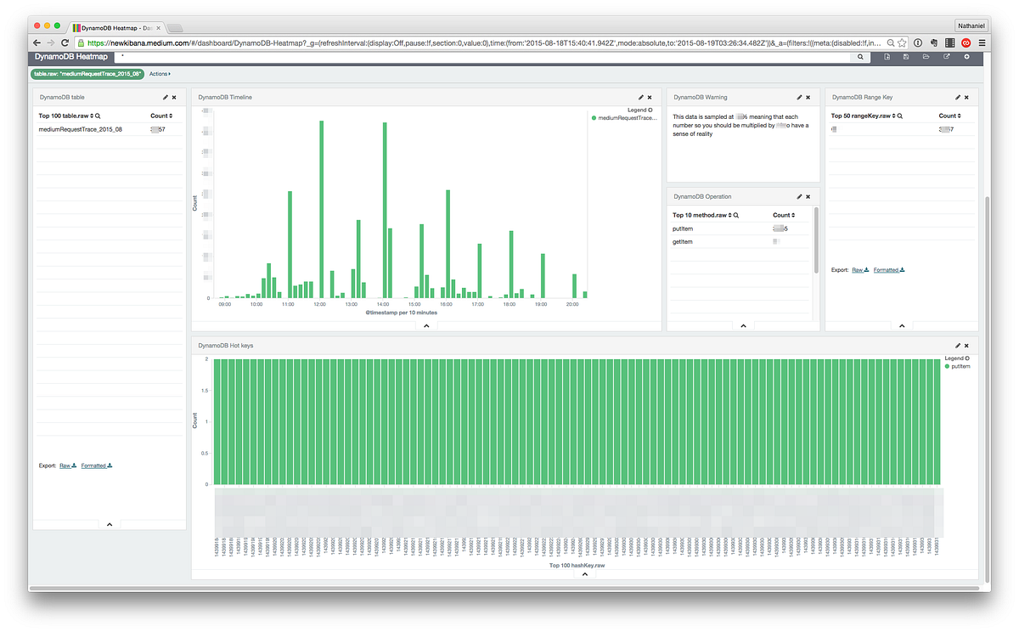Image resolution: width=1019 pixels, height=632 pixels.
Task: Click the New Dashboard icon in Kibana toolbar
Action: tap(887, 57)
